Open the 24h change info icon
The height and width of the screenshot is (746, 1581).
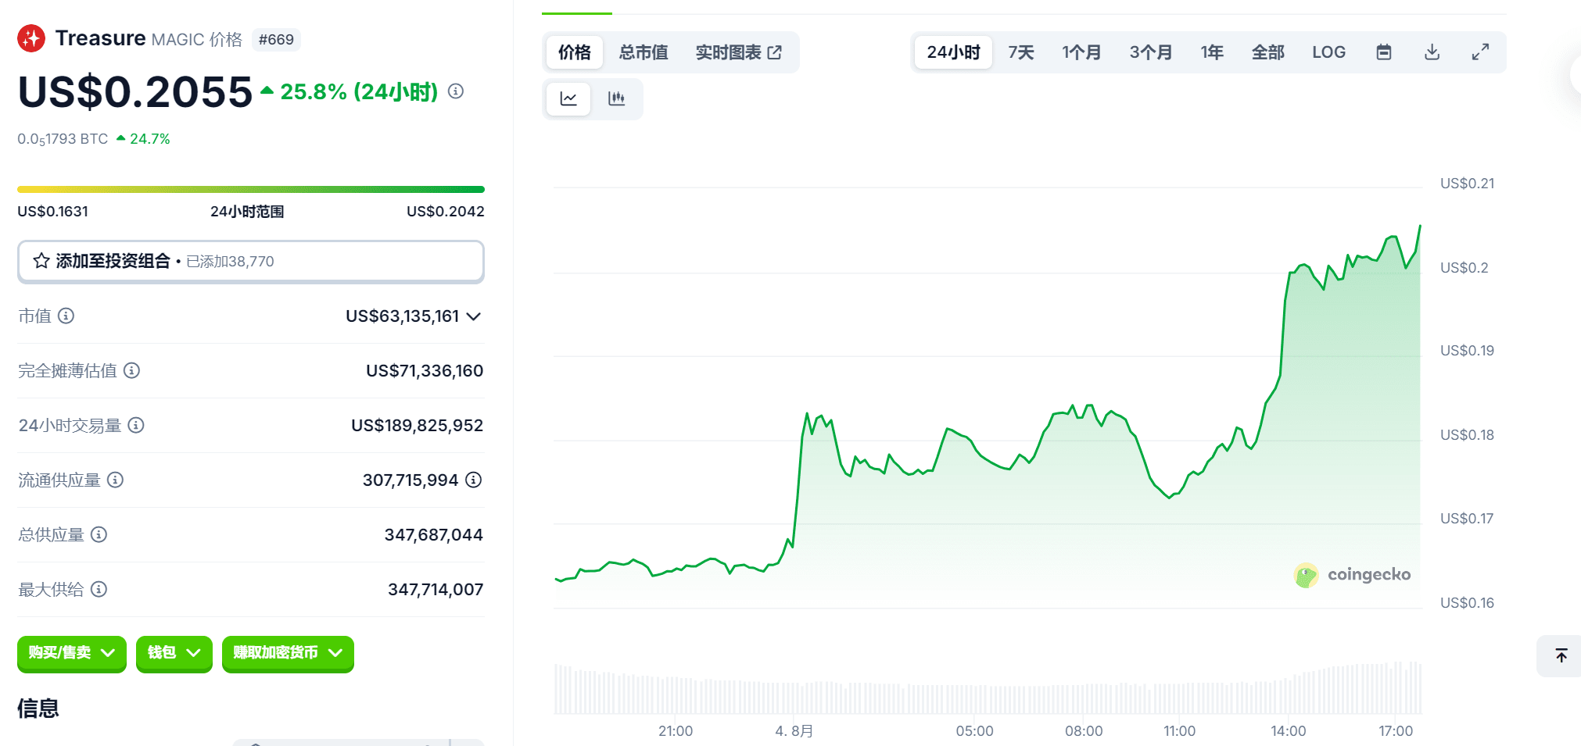coord(456,91)
